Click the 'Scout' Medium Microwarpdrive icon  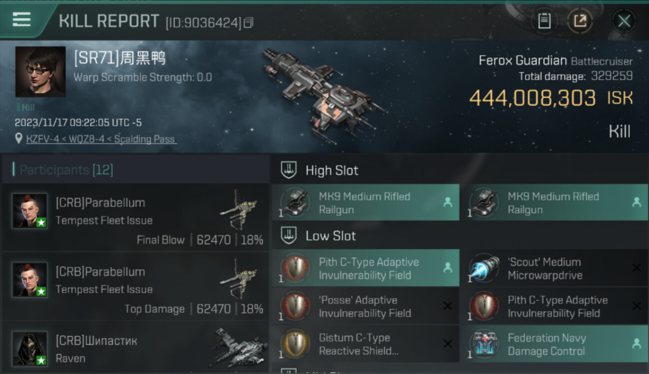485,268
